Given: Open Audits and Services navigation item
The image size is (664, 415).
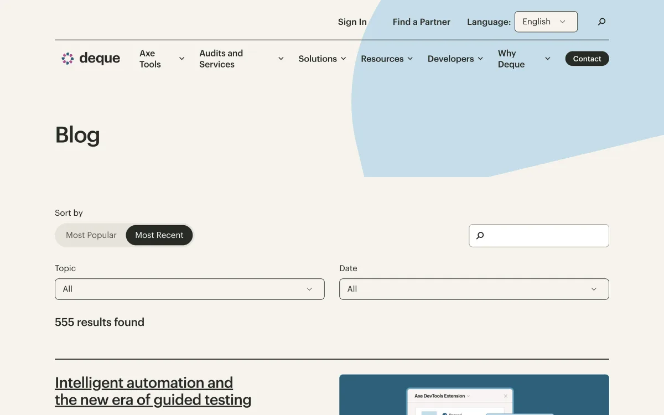Looking at the screenshot, I should click(221, 59).
